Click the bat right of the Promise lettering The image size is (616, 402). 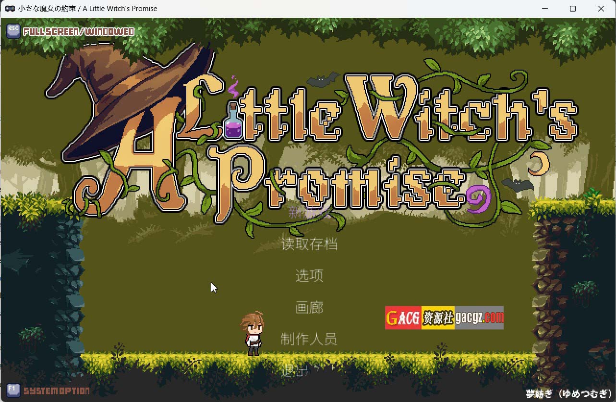518,185
